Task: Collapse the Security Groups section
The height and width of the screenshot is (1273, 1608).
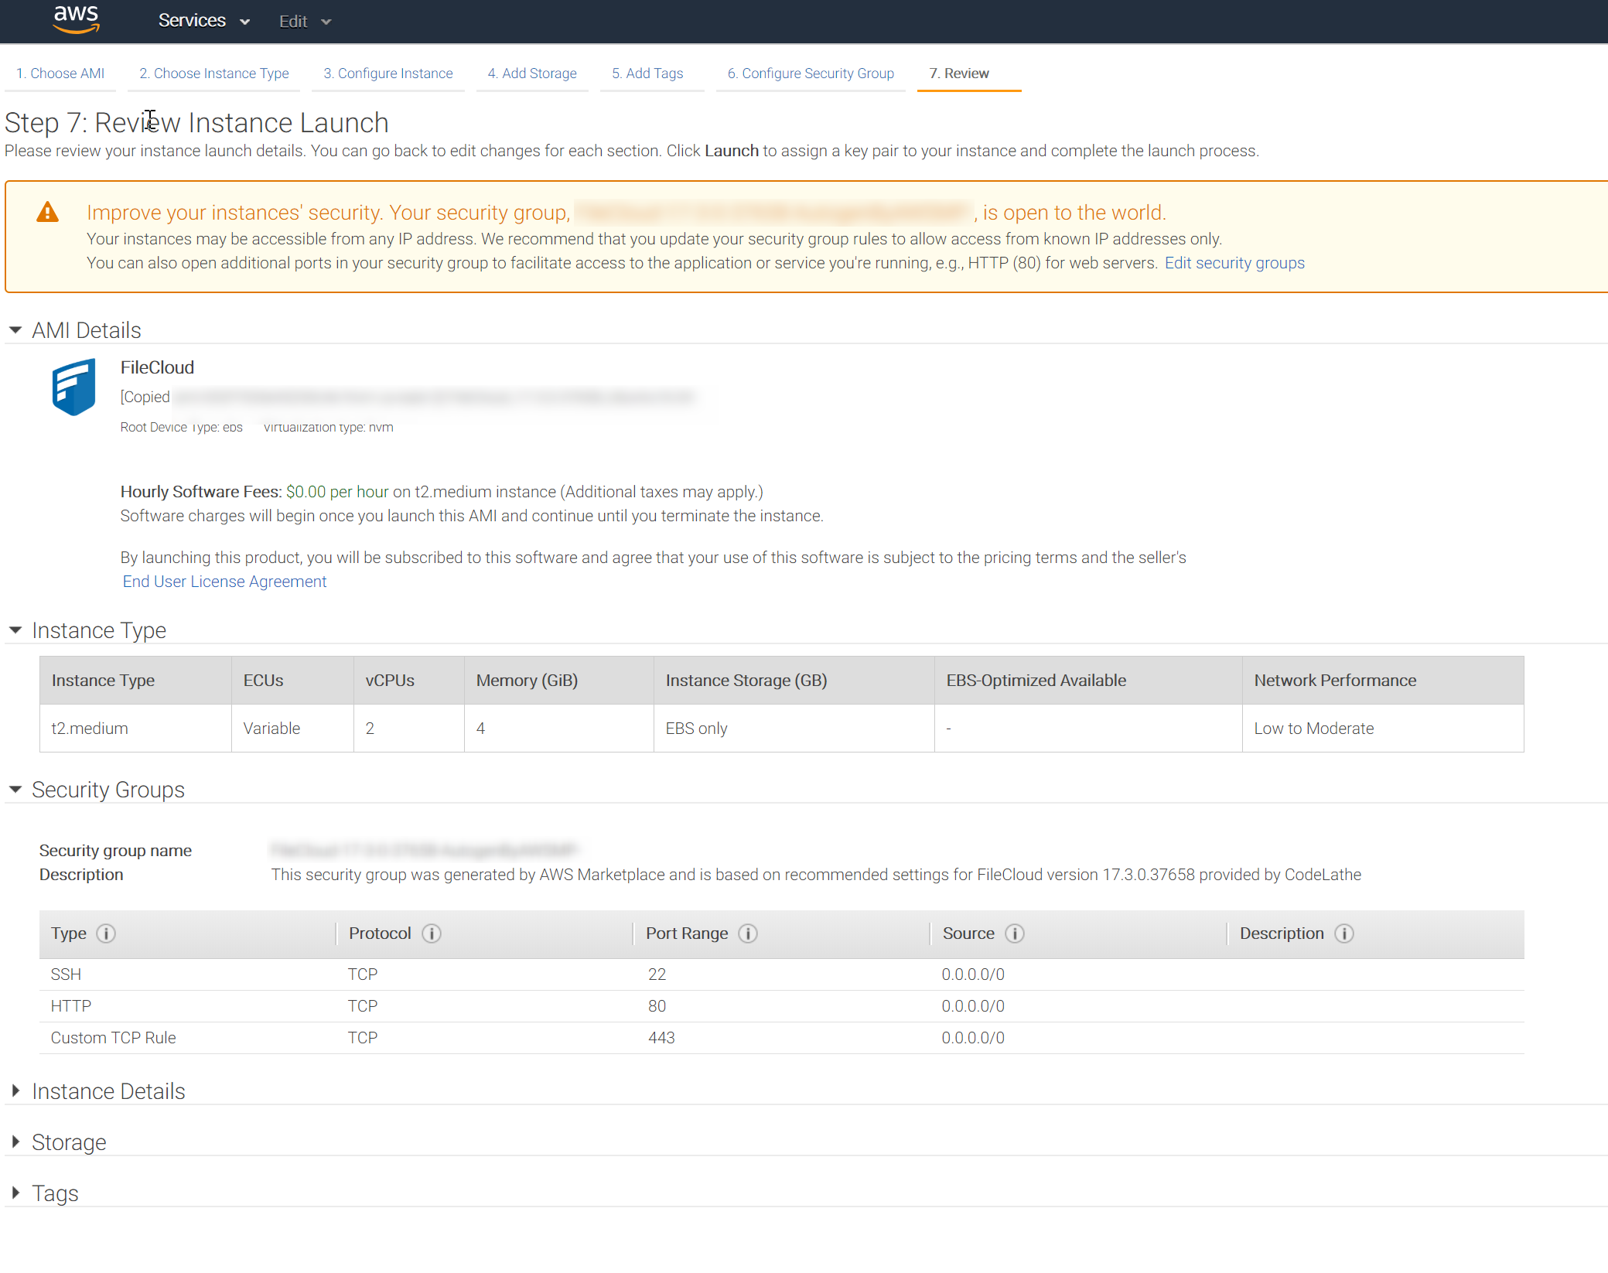Action: tap(15, 790)
